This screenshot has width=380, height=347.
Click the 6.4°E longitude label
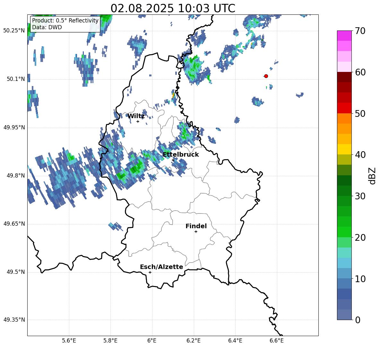click(235, 341)
